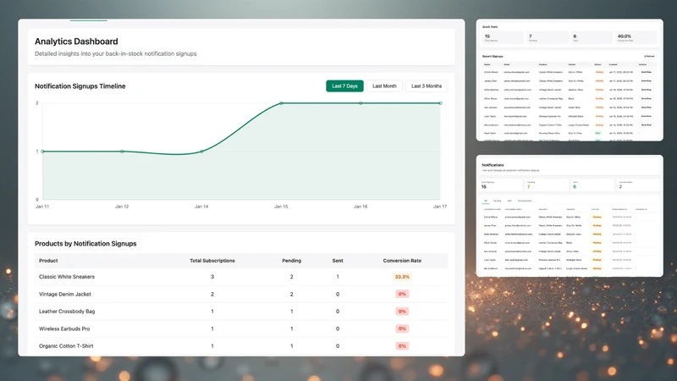677x381 pixels.
Task: Click Send Now for James Chen
Action: 647,80
